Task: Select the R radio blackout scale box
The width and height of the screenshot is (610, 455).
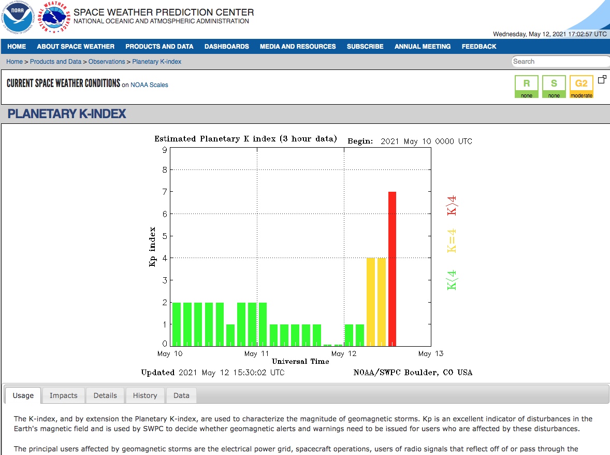Action: 527,87
